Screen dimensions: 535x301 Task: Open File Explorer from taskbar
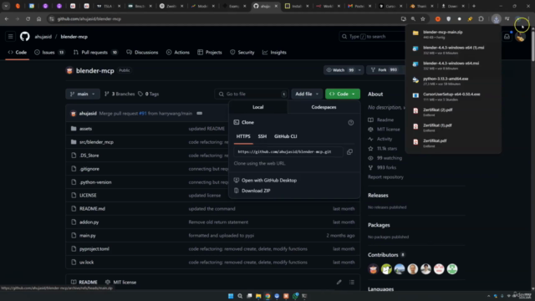[258, 296]
